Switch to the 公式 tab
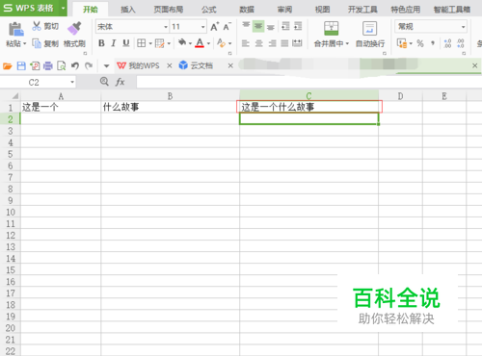 click(209, 10)
